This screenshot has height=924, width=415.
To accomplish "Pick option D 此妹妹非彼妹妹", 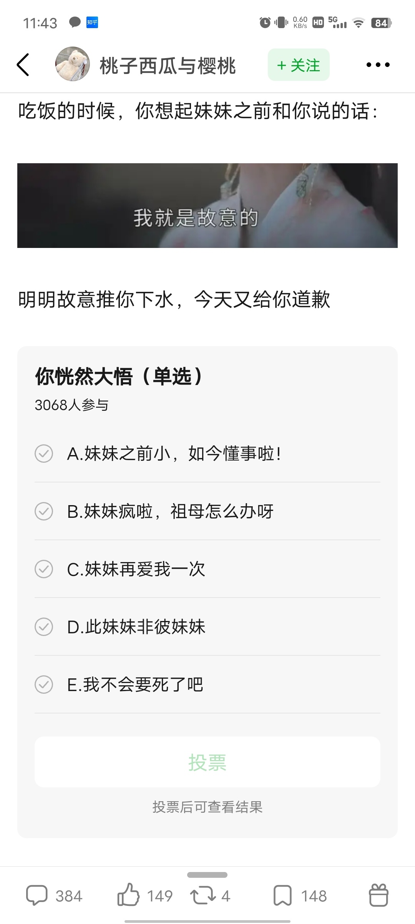I will point(207,627).
